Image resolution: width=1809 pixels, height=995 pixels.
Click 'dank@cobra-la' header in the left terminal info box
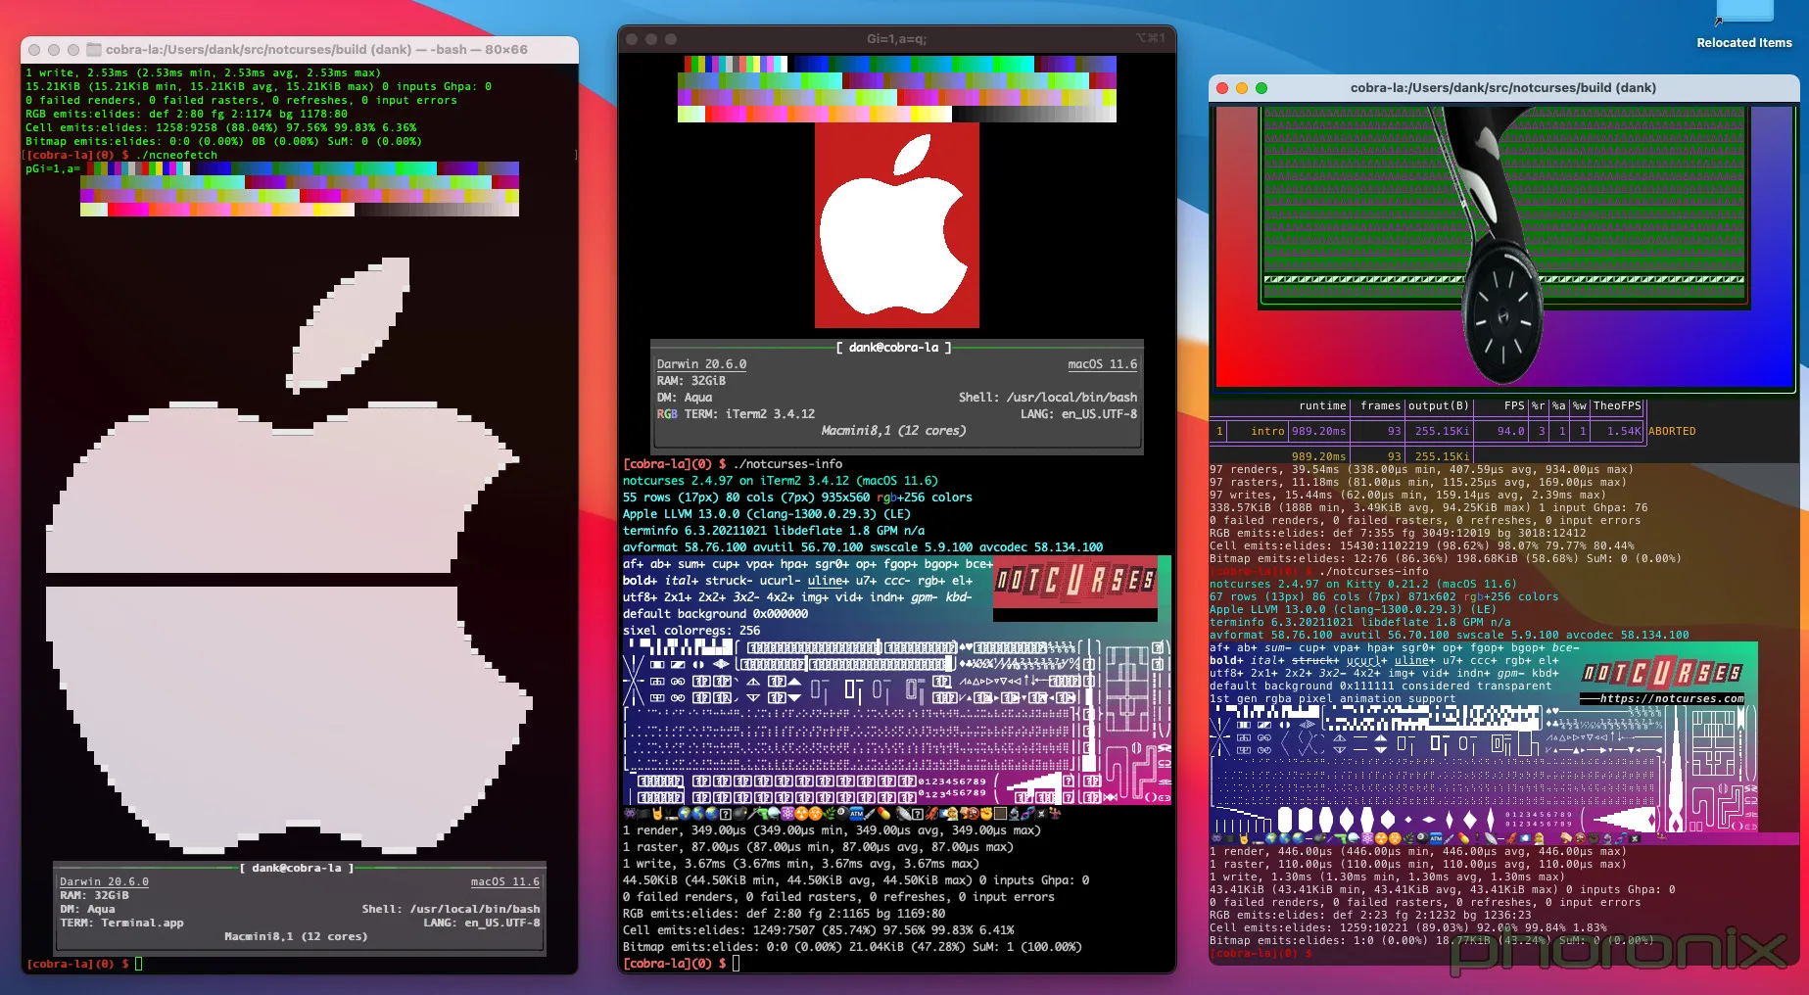(297, 868)
